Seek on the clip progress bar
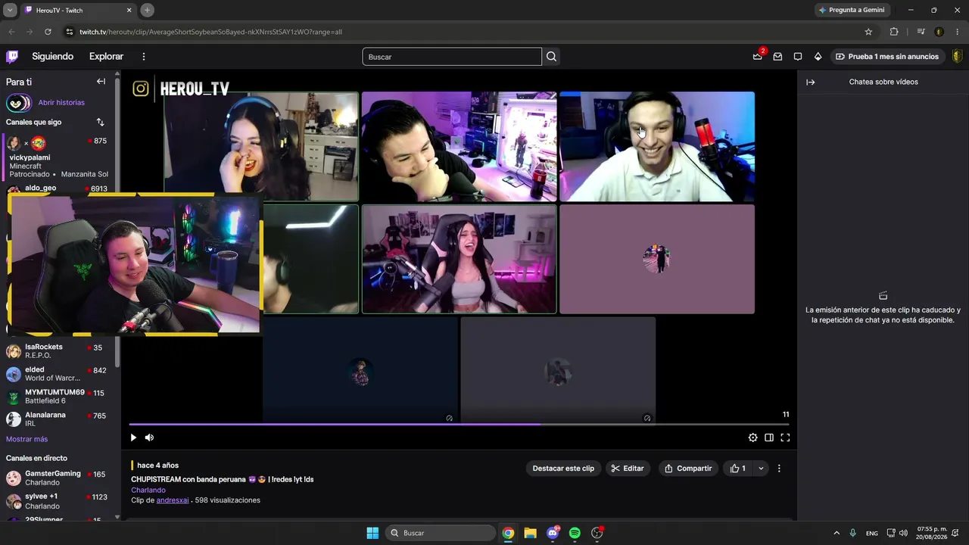The height and width of the screenshot is (545, 969). pyautogui.click(x=460, y=424)
